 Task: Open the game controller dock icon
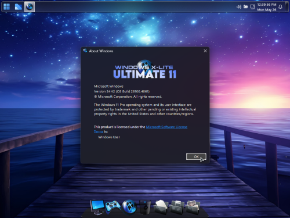pos(113,207)
